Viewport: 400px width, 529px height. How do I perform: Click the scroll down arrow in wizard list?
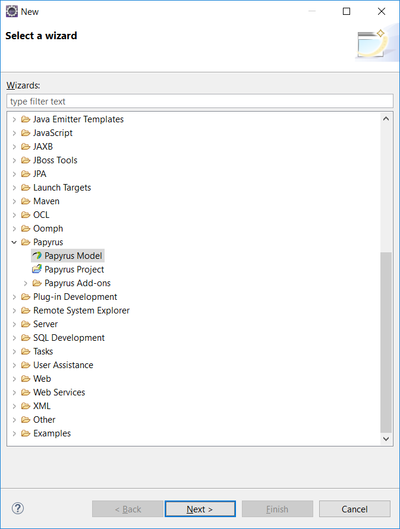tap(386, 439)
